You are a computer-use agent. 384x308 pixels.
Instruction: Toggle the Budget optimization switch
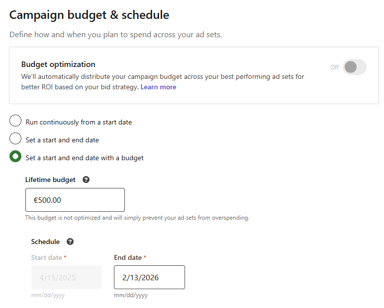tap(354, 67)
